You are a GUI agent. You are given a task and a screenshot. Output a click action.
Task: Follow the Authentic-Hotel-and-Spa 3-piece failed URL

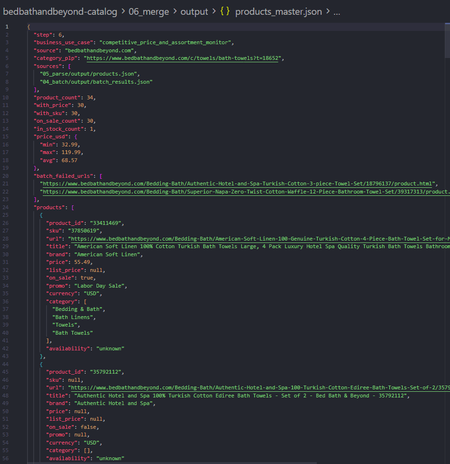point(237,184)
